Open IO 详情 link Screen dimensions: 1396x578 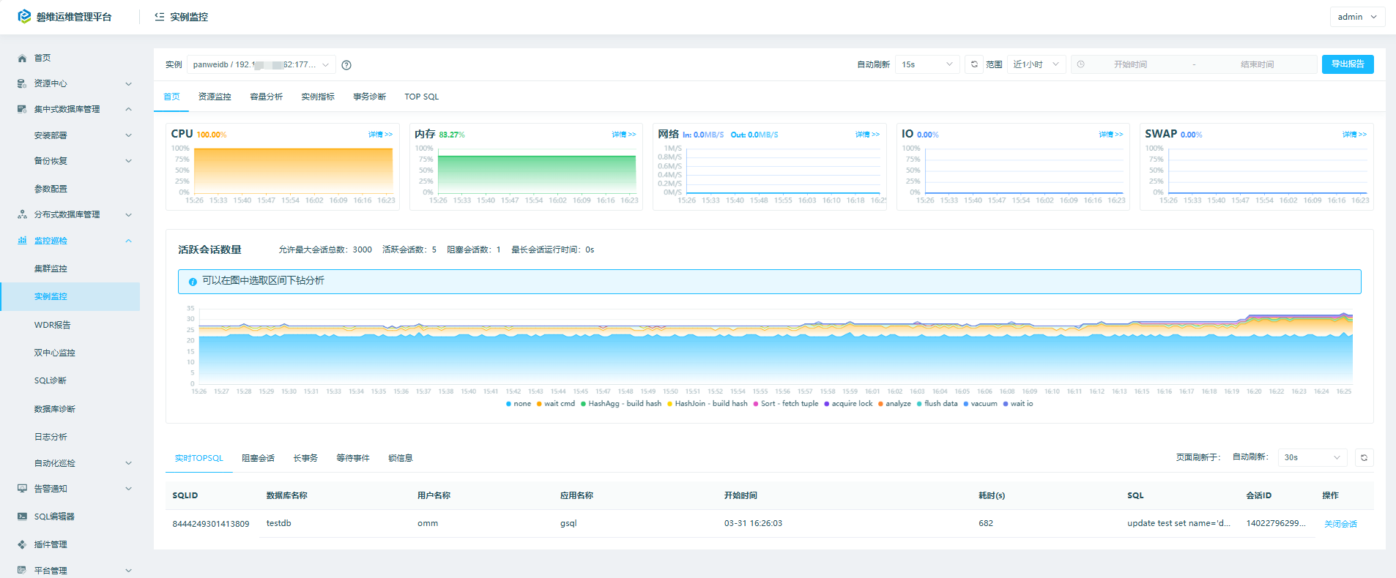tap(1111, 135)
